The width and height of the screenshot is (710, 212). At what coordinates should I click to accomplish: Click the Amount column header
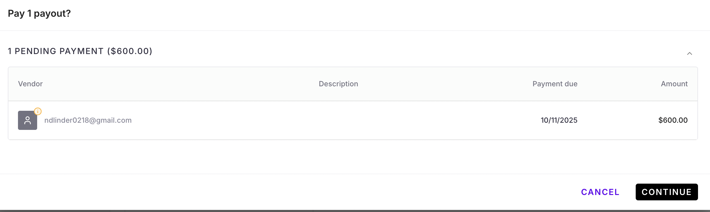674,84
